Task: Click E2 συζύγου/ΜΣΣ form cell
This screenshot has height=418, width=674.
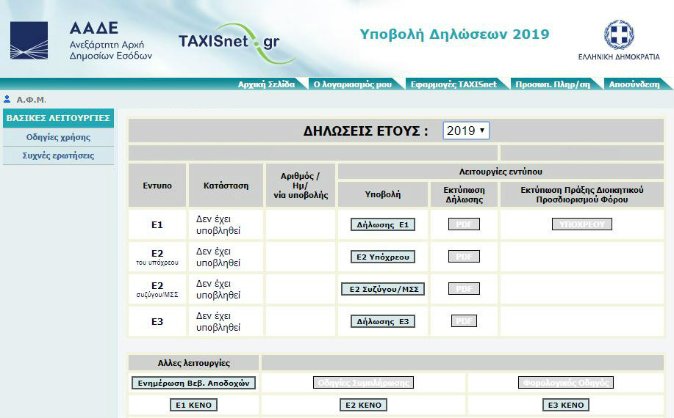Action: (157, 289)
